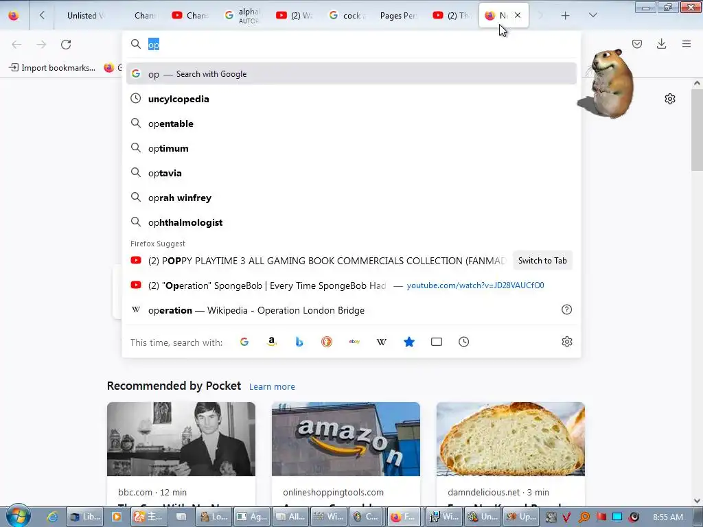Viewport: 703px width, 527px height.
Task: Open new tab page customize gear
Action: (670, 99)
